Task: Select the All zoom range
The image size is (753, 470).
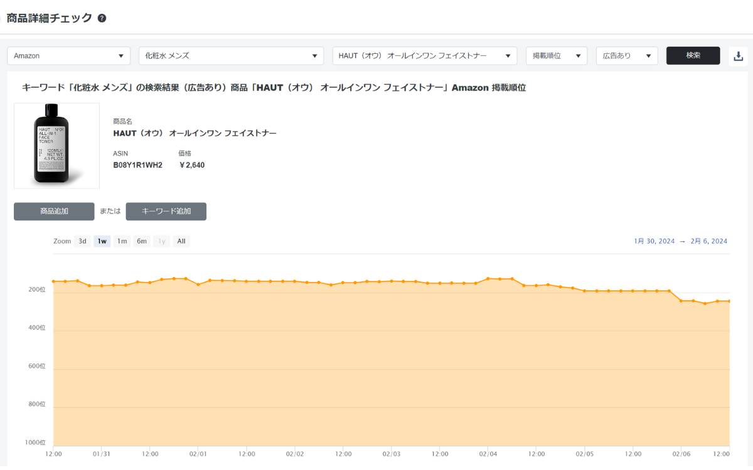Action: [x=181, y=241]
